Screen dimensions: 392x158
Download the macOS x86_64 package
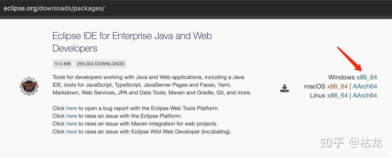337,86
